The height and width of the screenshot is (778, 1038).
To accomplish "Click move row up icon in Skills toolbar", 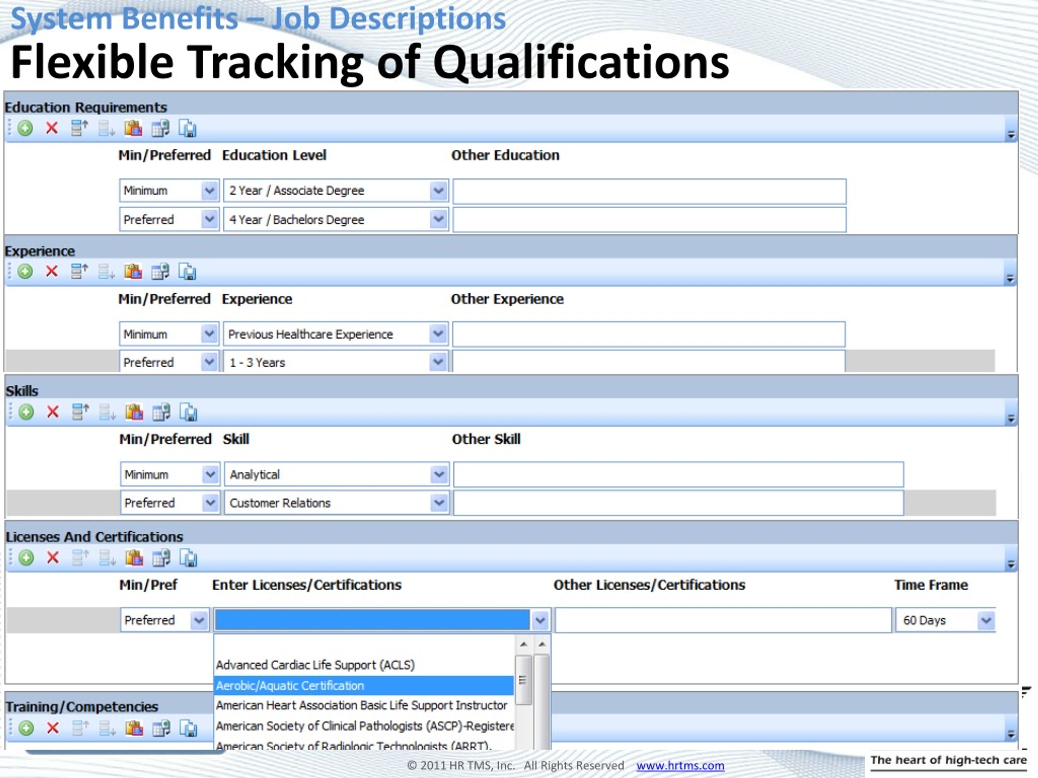I will click(80, 412).
